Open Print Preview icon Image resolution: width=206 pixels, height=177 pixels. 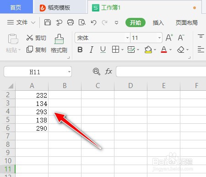click(x=82, y=22)
